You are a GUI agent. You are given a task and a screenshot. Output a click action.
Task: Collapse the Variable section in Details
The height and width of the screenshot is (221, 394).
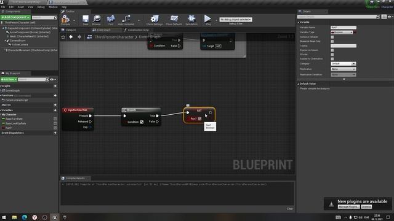click(x=298, y=22)
